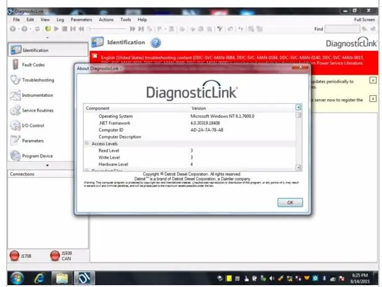Open the Parameters menu in menu bar

(82, 20)
